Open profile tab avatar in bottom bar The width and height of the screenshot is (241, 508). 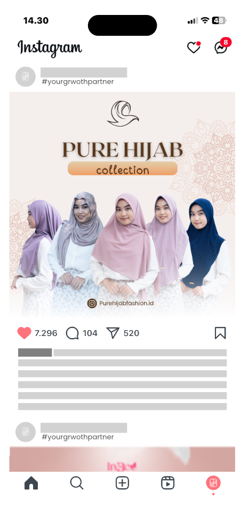point(213,483)
